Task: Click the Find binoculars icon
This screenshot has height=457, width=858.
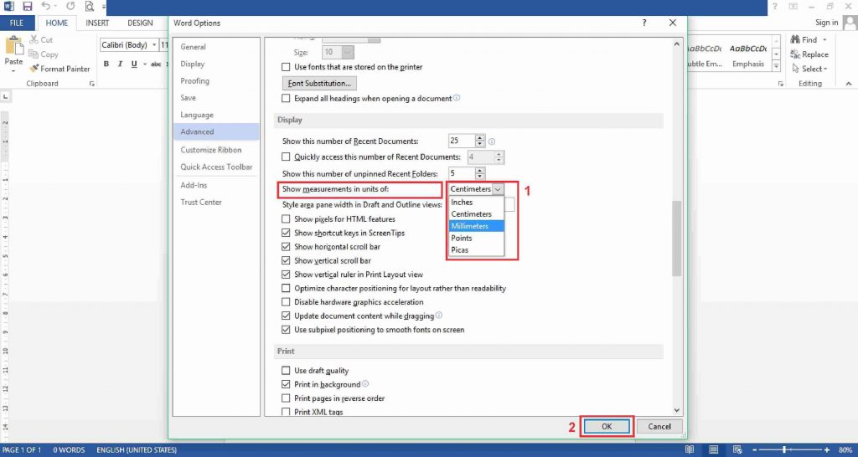Action: coord(795,40)
